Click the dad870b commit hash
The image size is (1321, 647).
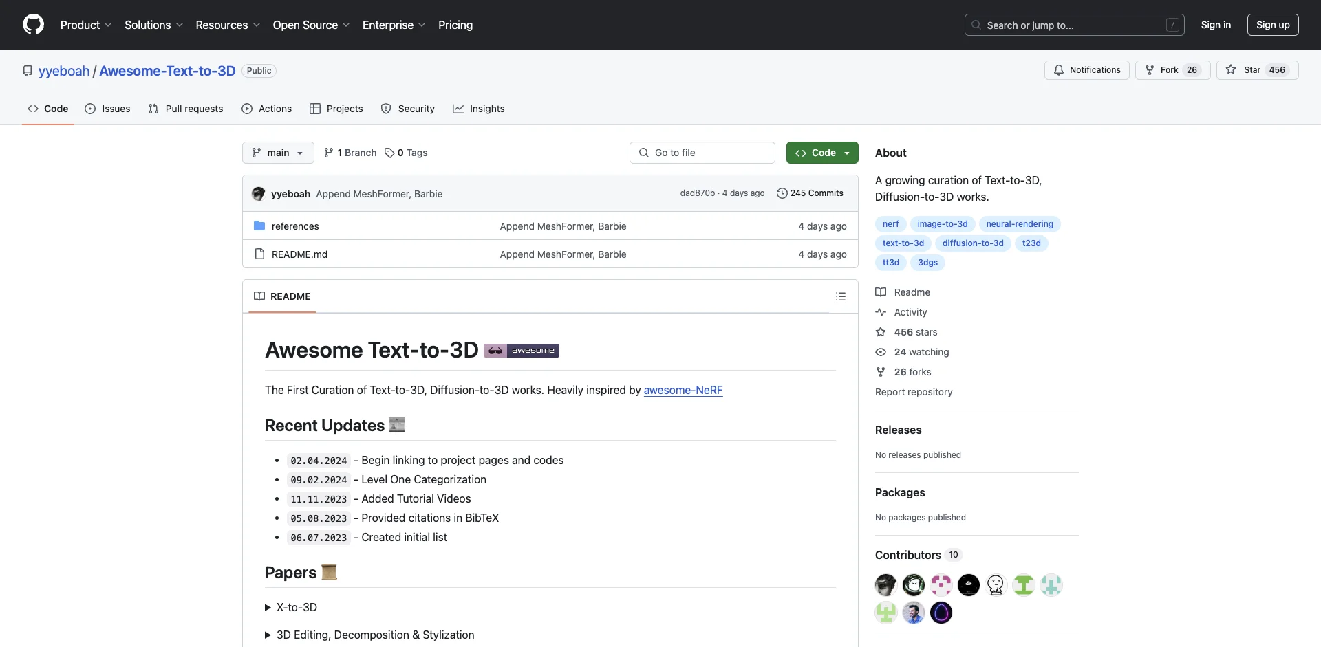tap(697, 193)
